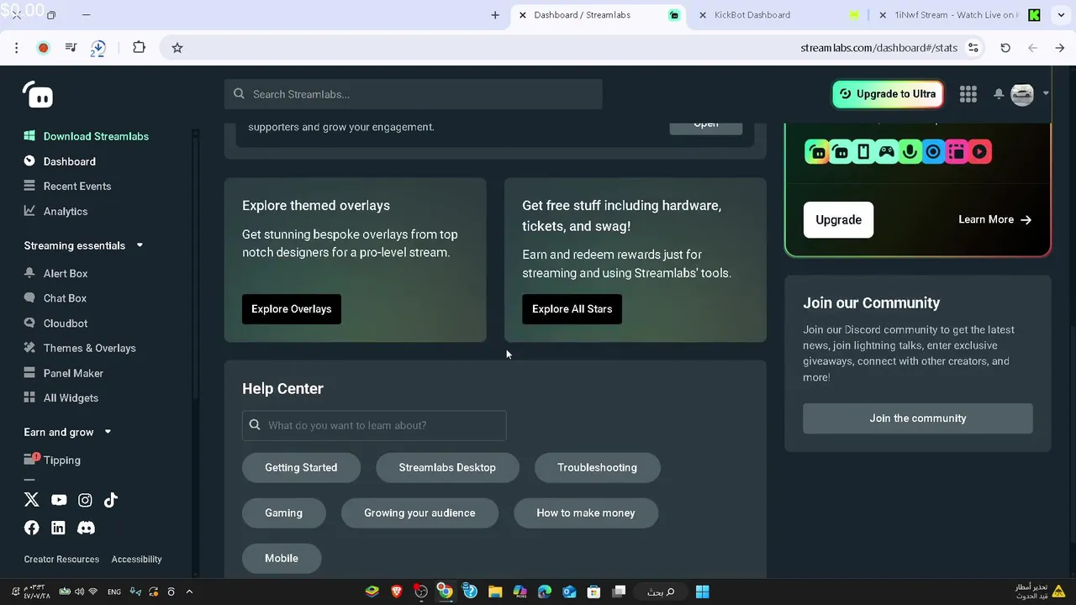Open the notifications bell

(x=999, y=94)
